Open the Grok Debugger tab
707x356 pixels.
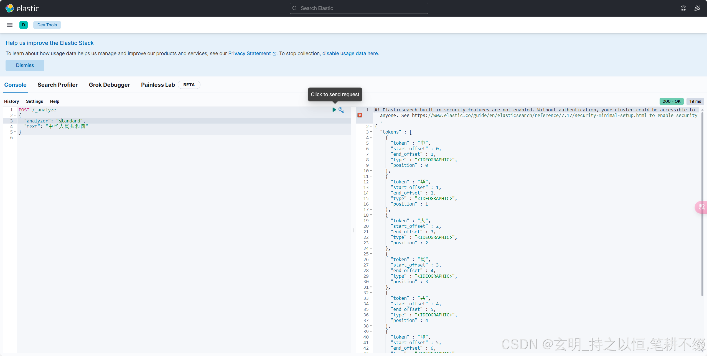point(109,85)
